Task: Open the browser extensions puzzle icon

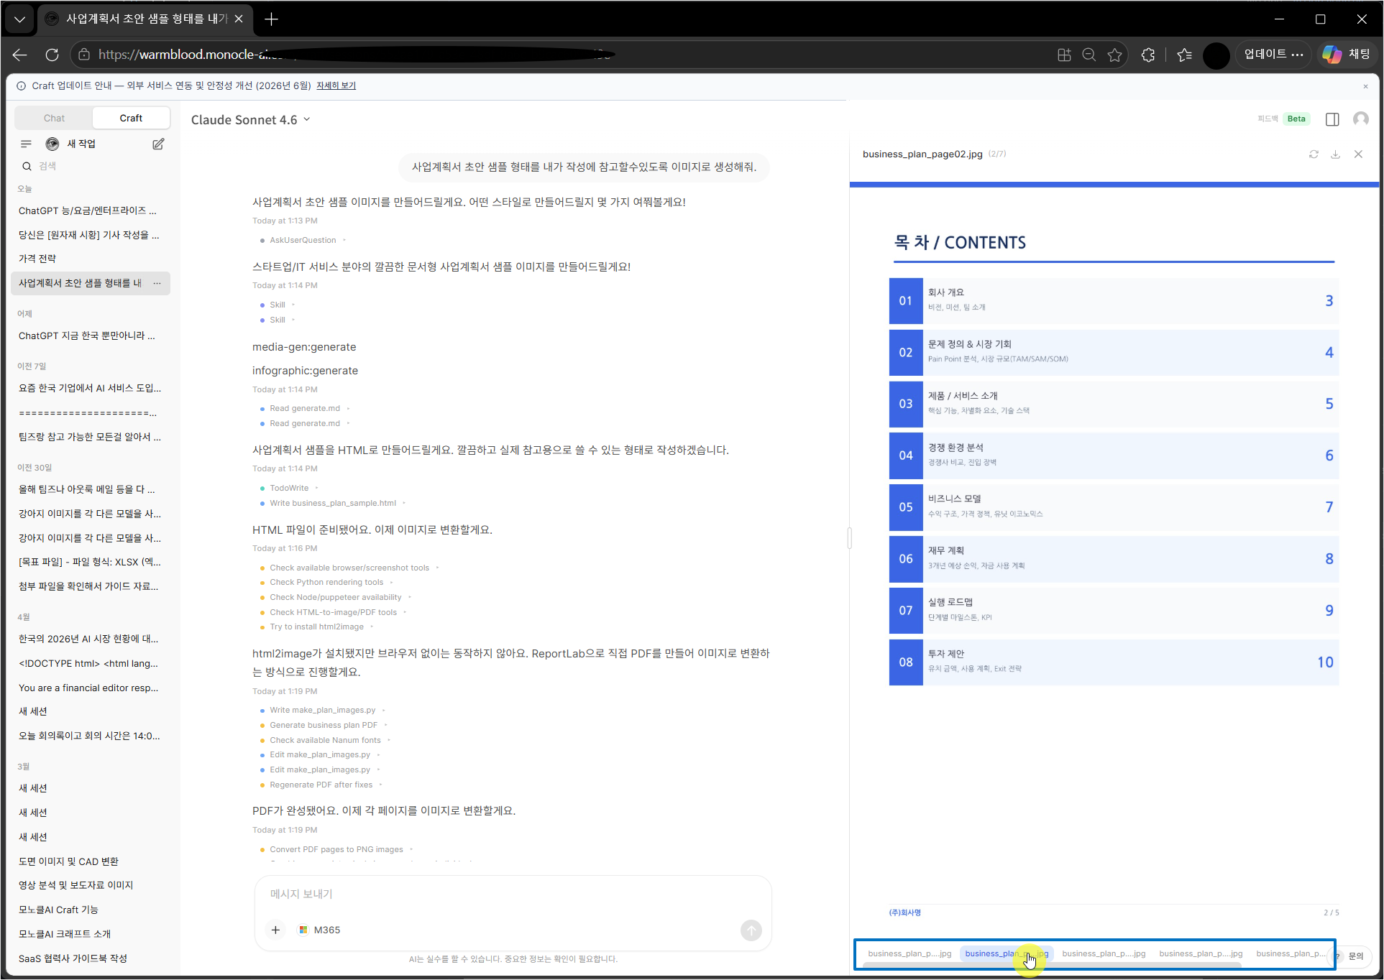Action: (x=1148, y=55)
